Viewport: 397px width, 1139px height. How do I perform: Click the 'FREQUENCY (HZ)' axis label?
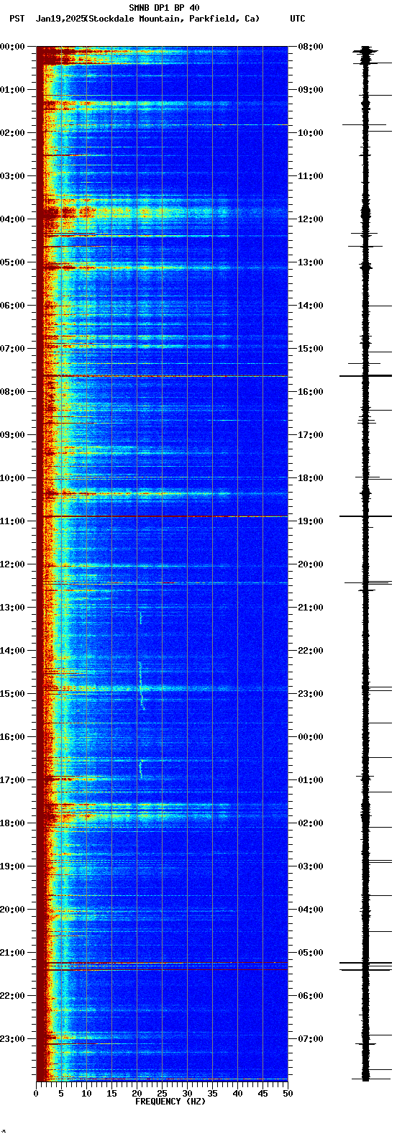point(170,1102)
